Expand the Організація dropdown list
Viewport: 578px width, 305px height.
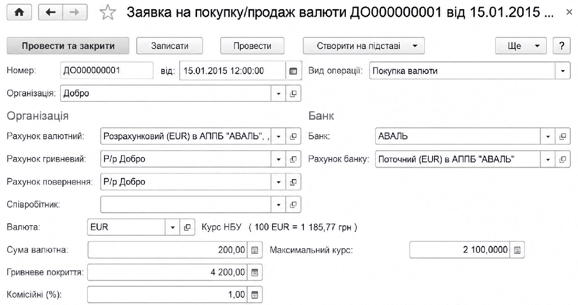coord(278,94)
